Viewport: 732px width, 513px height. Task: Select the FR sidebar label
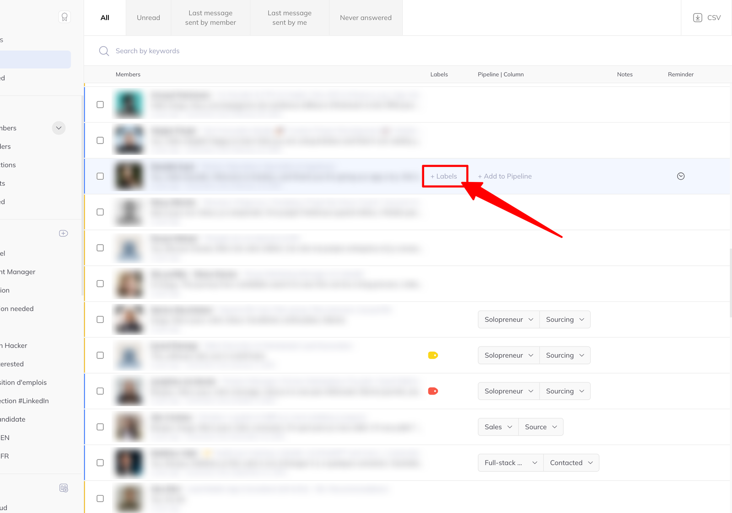(x=5, y=456)
